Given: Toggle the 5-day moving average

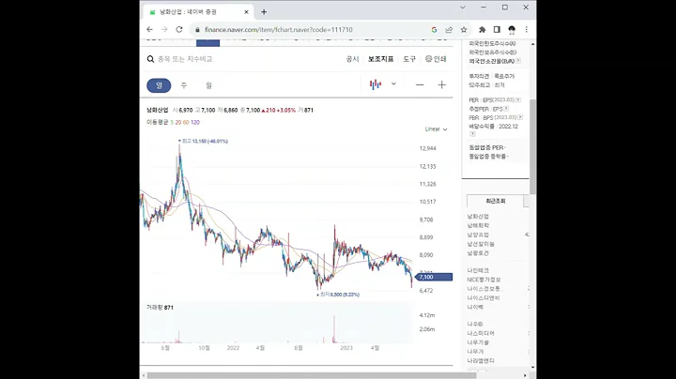Looking at the screenshot, I should 172,122.
